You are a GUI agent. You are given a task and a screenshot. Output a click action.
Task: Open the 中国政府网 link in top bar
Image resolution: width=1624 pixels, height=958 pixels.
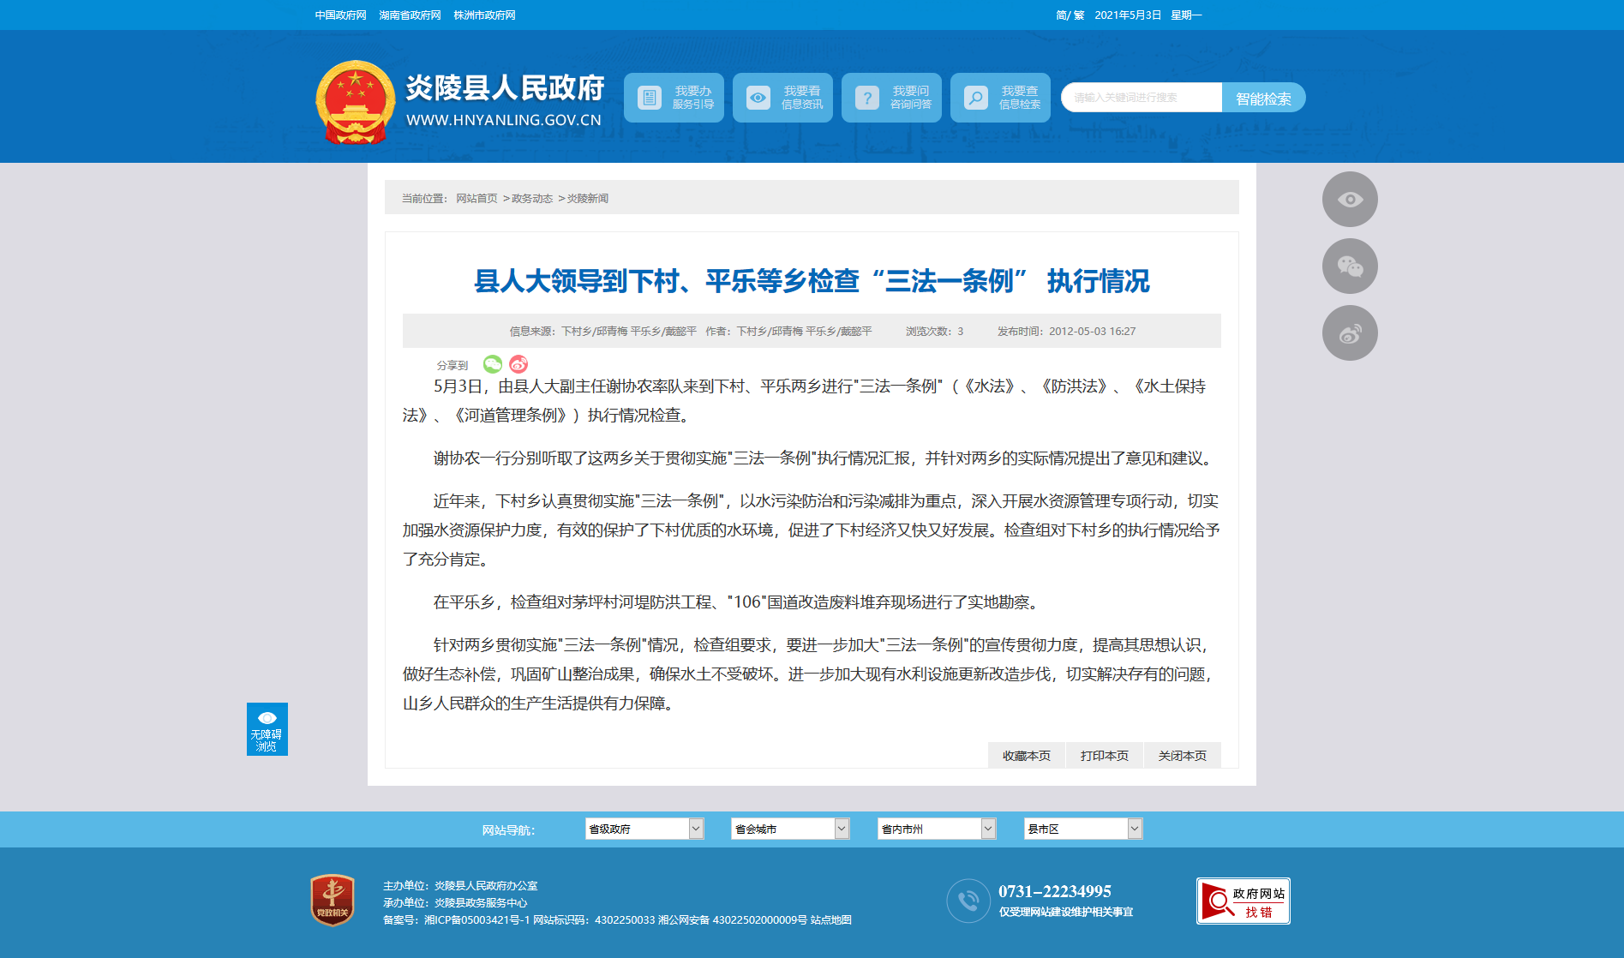[340, 15]
